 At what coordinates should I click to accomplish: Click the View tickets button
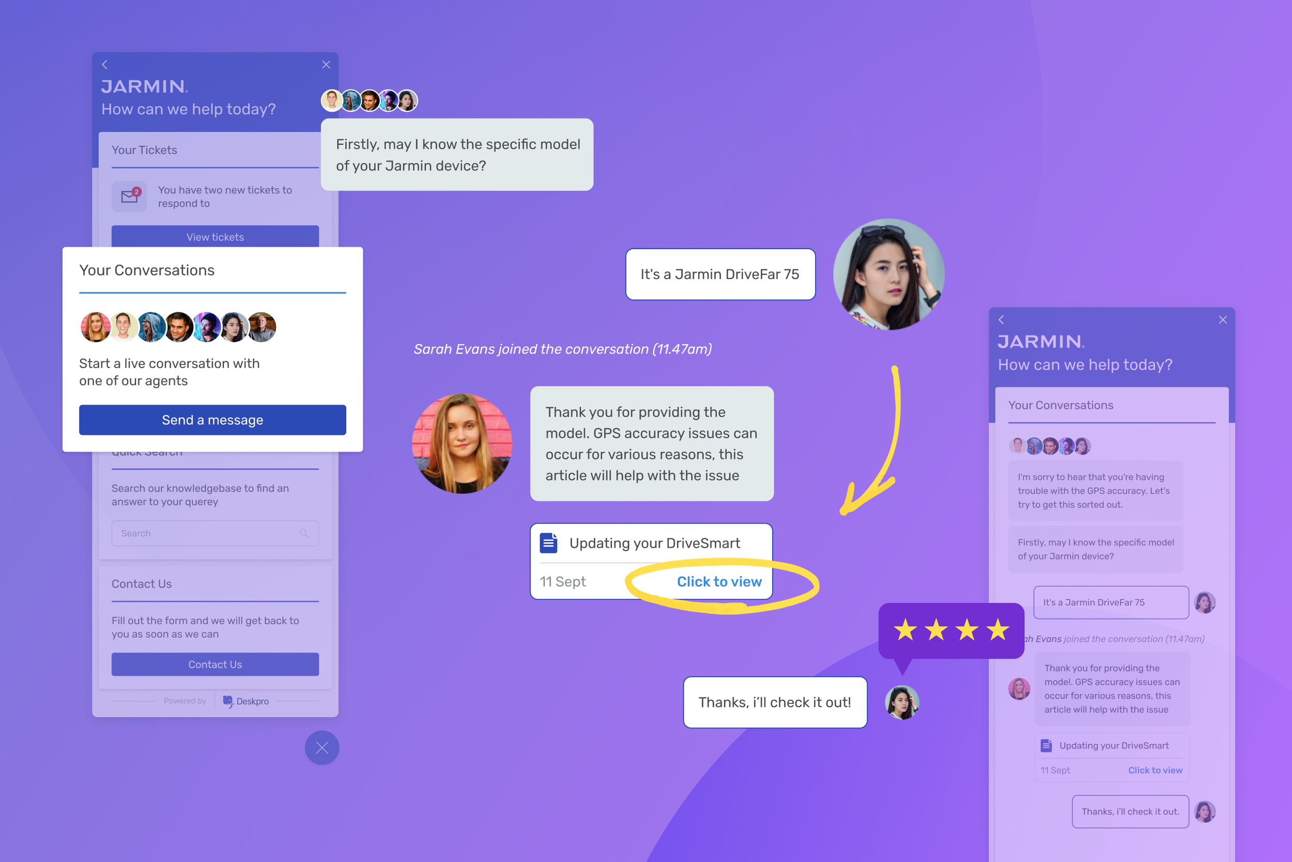pyautogui.click(x=215, y=236)
